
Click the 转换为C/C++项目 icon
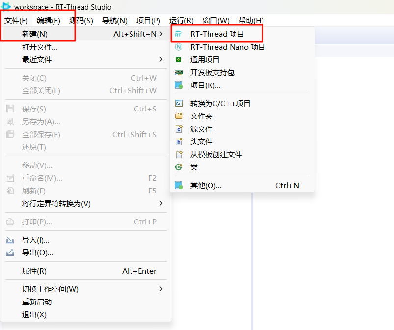point(179,104)
